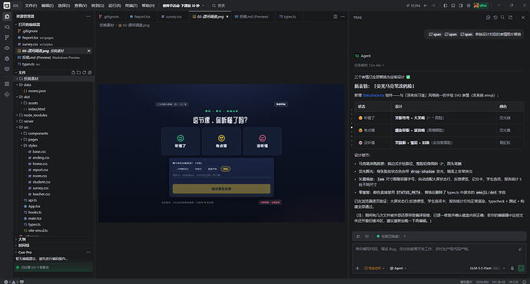Screen dimensions: 530x284
Task: Open the eye preview icon in activity bar
Action: click(x=7, y=48)
